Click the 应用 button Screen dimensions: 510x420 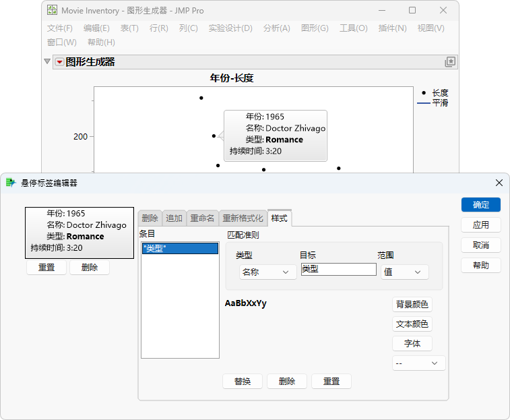click(481, 225)
